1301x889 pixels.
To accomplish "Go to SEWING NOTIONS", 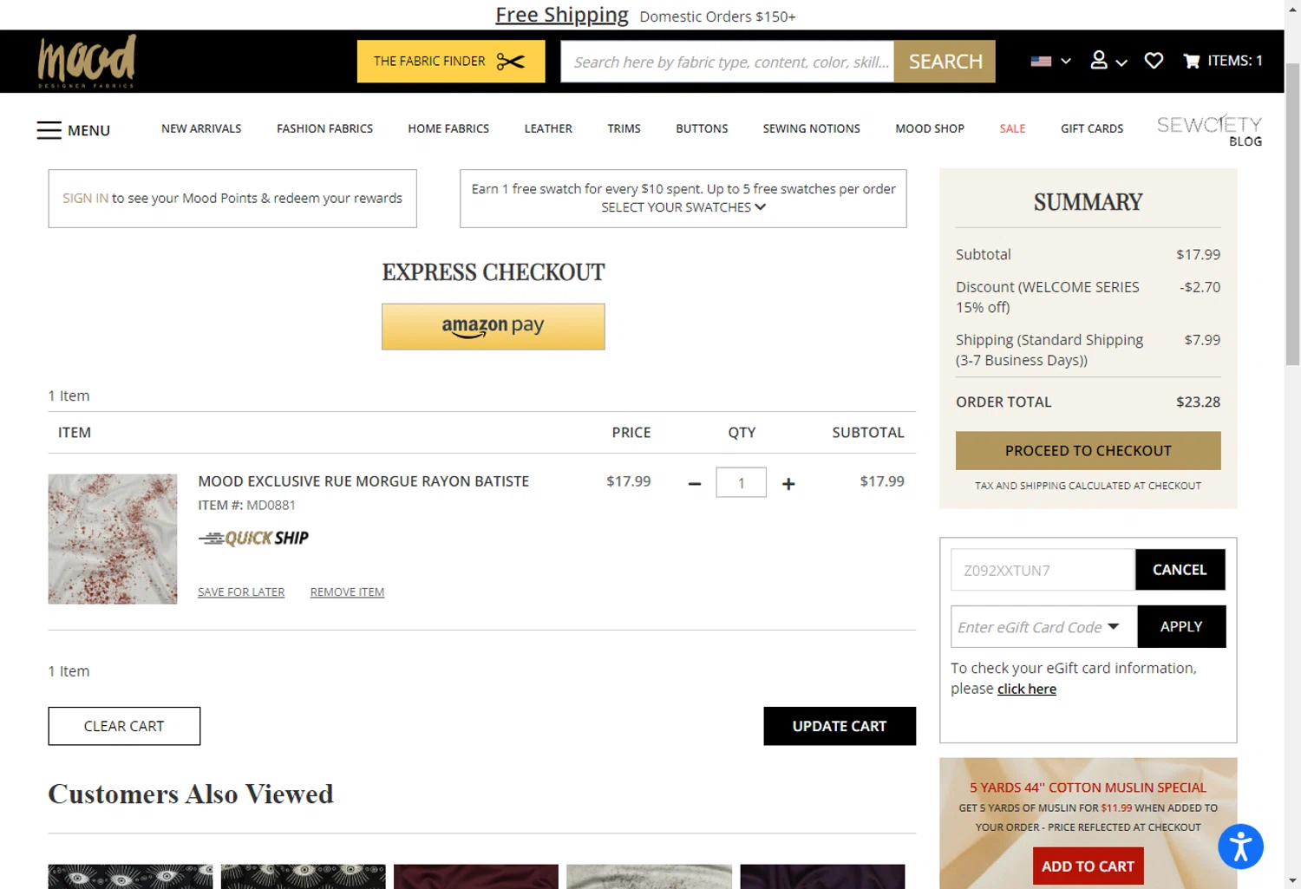I will click(x=811, y=128).
